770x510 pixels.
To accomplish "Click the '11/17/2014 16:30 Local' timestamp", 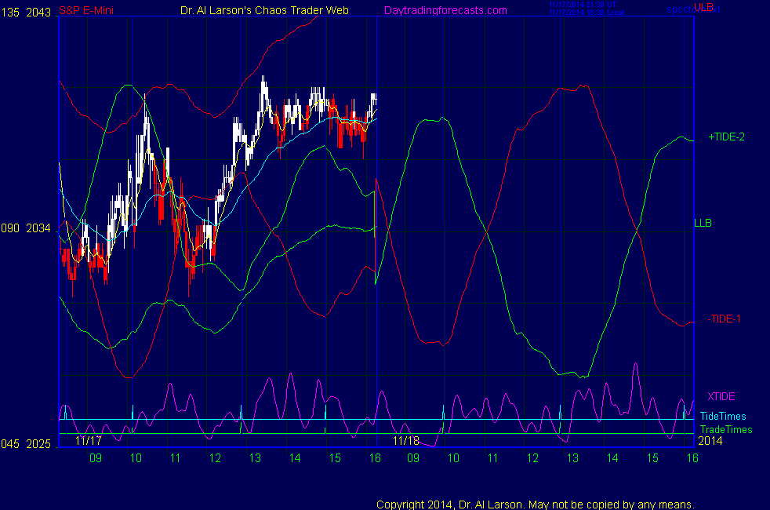I will click(x=587, y=13).
